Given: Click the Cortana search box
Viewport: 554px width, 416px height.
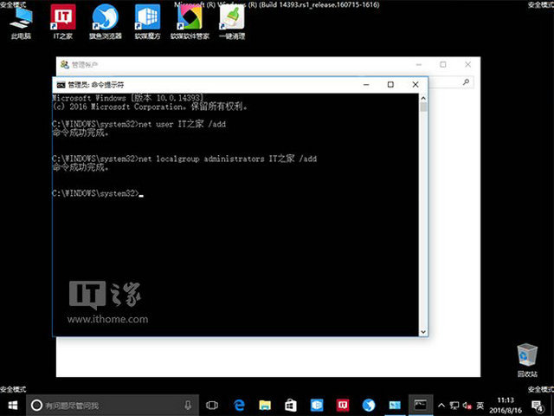Looking at the screenshot, I should [113, 405].
